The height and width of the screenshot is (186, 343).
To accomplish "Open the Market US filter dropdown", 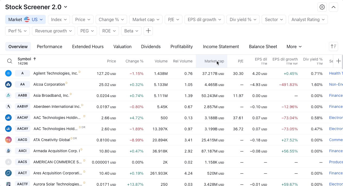I will coord(25,19).
